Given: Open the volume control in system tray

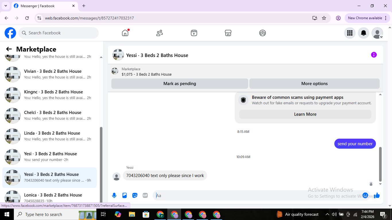Looking at the screenshot, I should (x=334, y=214).
